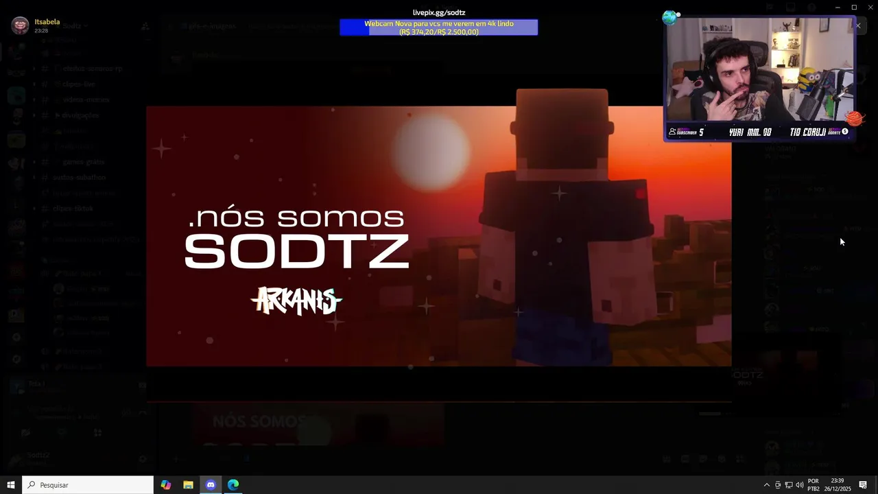This screenshot has width=878, height=494.
Task: Click the Itsabela username label
Action: point(47,22)
